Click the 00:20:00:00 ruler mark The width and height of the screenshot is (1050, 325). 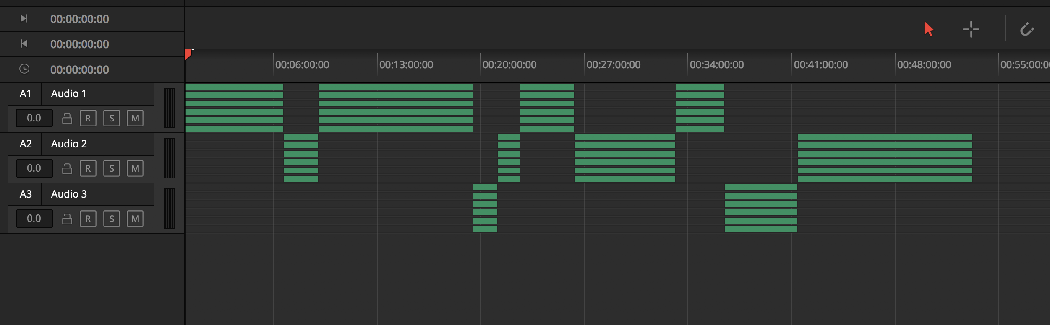(x=509, y=64)
